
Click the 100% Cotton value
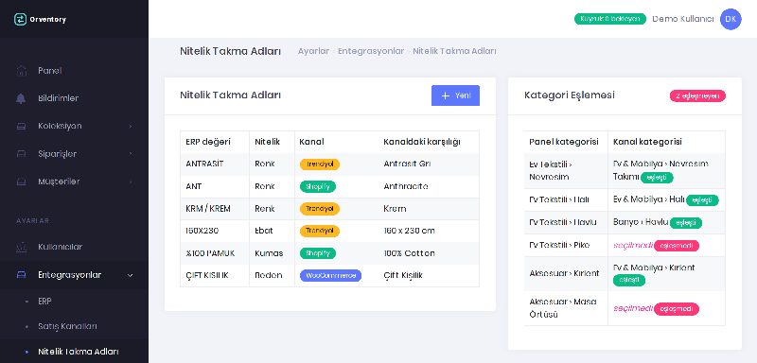tap(409, 253)
